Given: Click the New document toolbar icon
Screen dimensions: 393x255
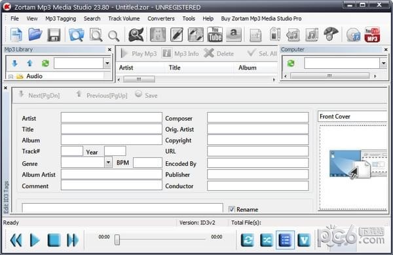Looking at the screenshot, I should coord(16,35).
